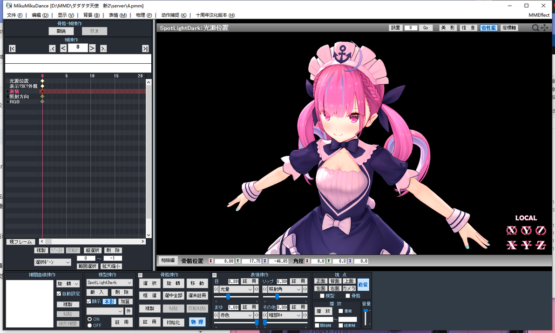Image resolution: width=555 pixels, height=333 pixels.
Task: Adjust the 光量 morph slider
Action: (x=228, y=296)
